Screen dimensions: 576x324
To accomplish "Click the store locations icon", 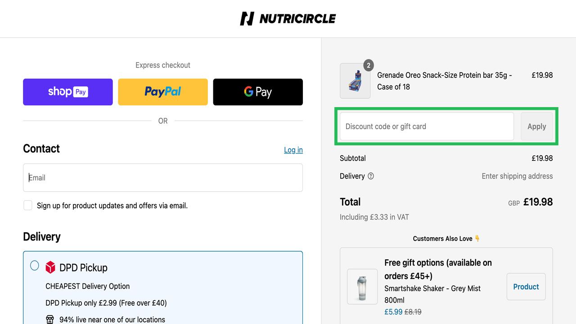I will (x=50, y=319).
